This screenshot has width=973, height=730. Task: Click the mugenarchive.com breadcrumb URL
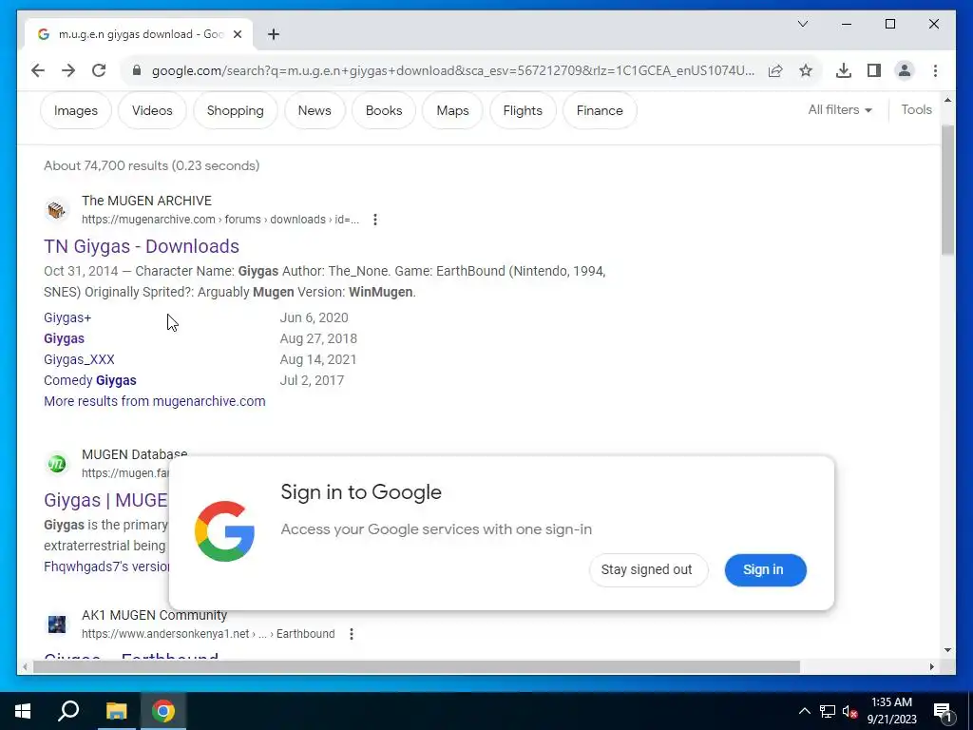tap(220, 220)
